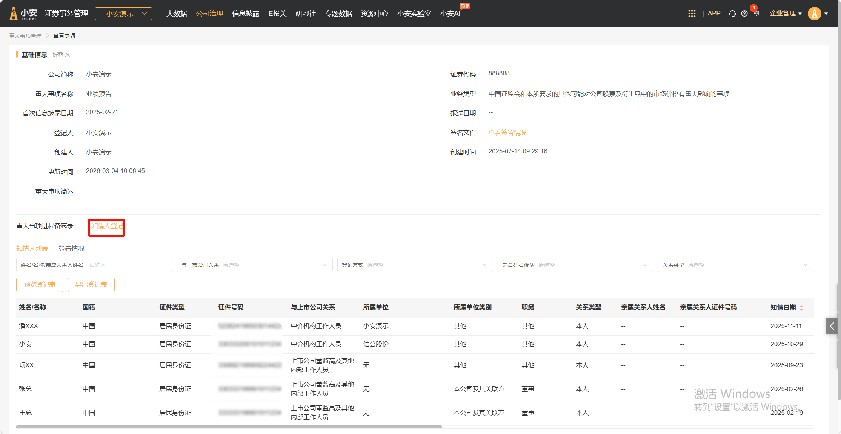Switch to the 签署情况 sub-tab
Screen dimensions: 841x434
[71, 248]
